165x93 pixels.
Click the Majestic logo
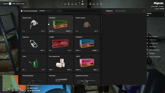[x=159, y=3]
